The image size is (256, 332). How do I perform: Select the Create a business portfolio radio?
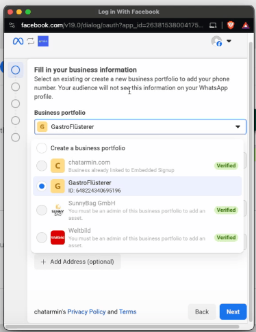42,148
